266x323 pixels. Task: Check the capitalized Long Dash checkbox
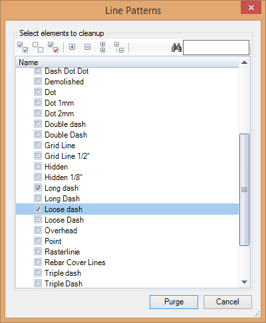tap(38, 198)
